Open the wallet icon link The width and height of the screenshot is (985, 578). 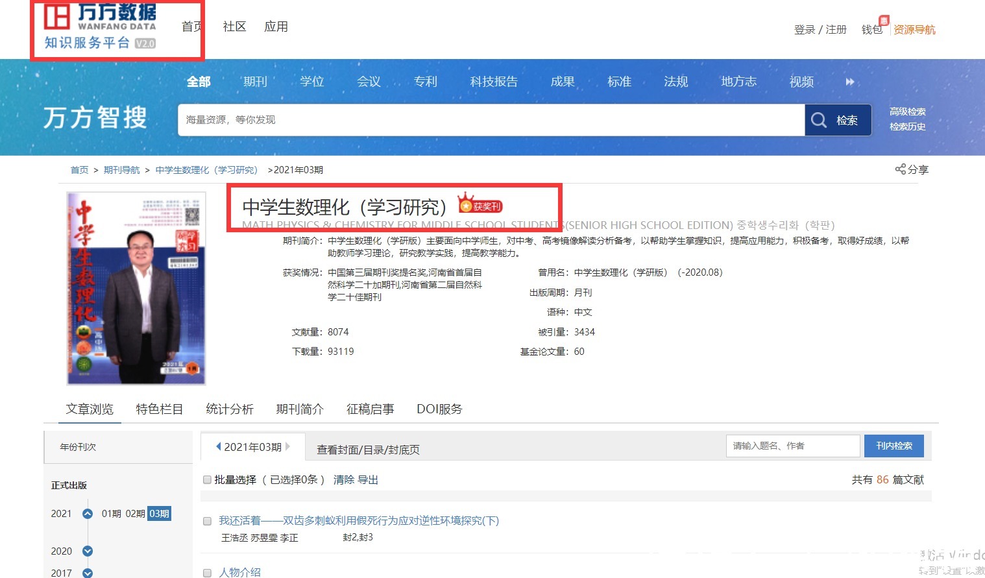coord(871,29)
